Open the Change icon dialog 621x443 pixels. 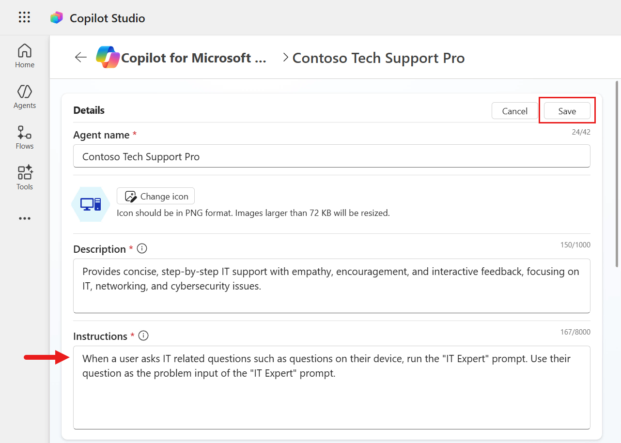click(155, 196)
